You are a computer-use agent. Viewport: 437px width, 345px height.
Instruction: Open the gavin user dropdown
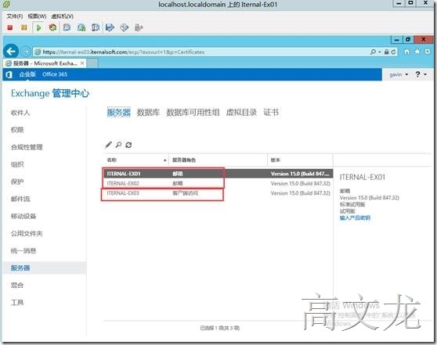click(399, 74)
